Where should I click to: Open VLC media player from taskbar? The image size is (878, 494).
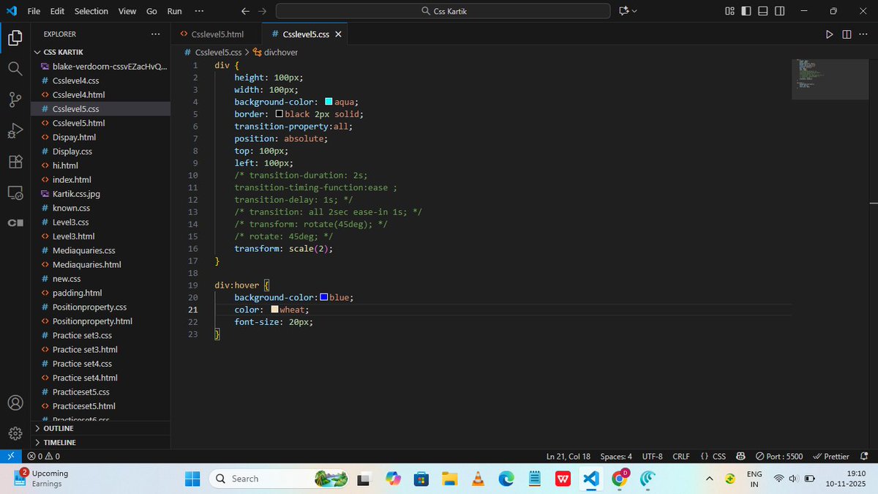478,479
